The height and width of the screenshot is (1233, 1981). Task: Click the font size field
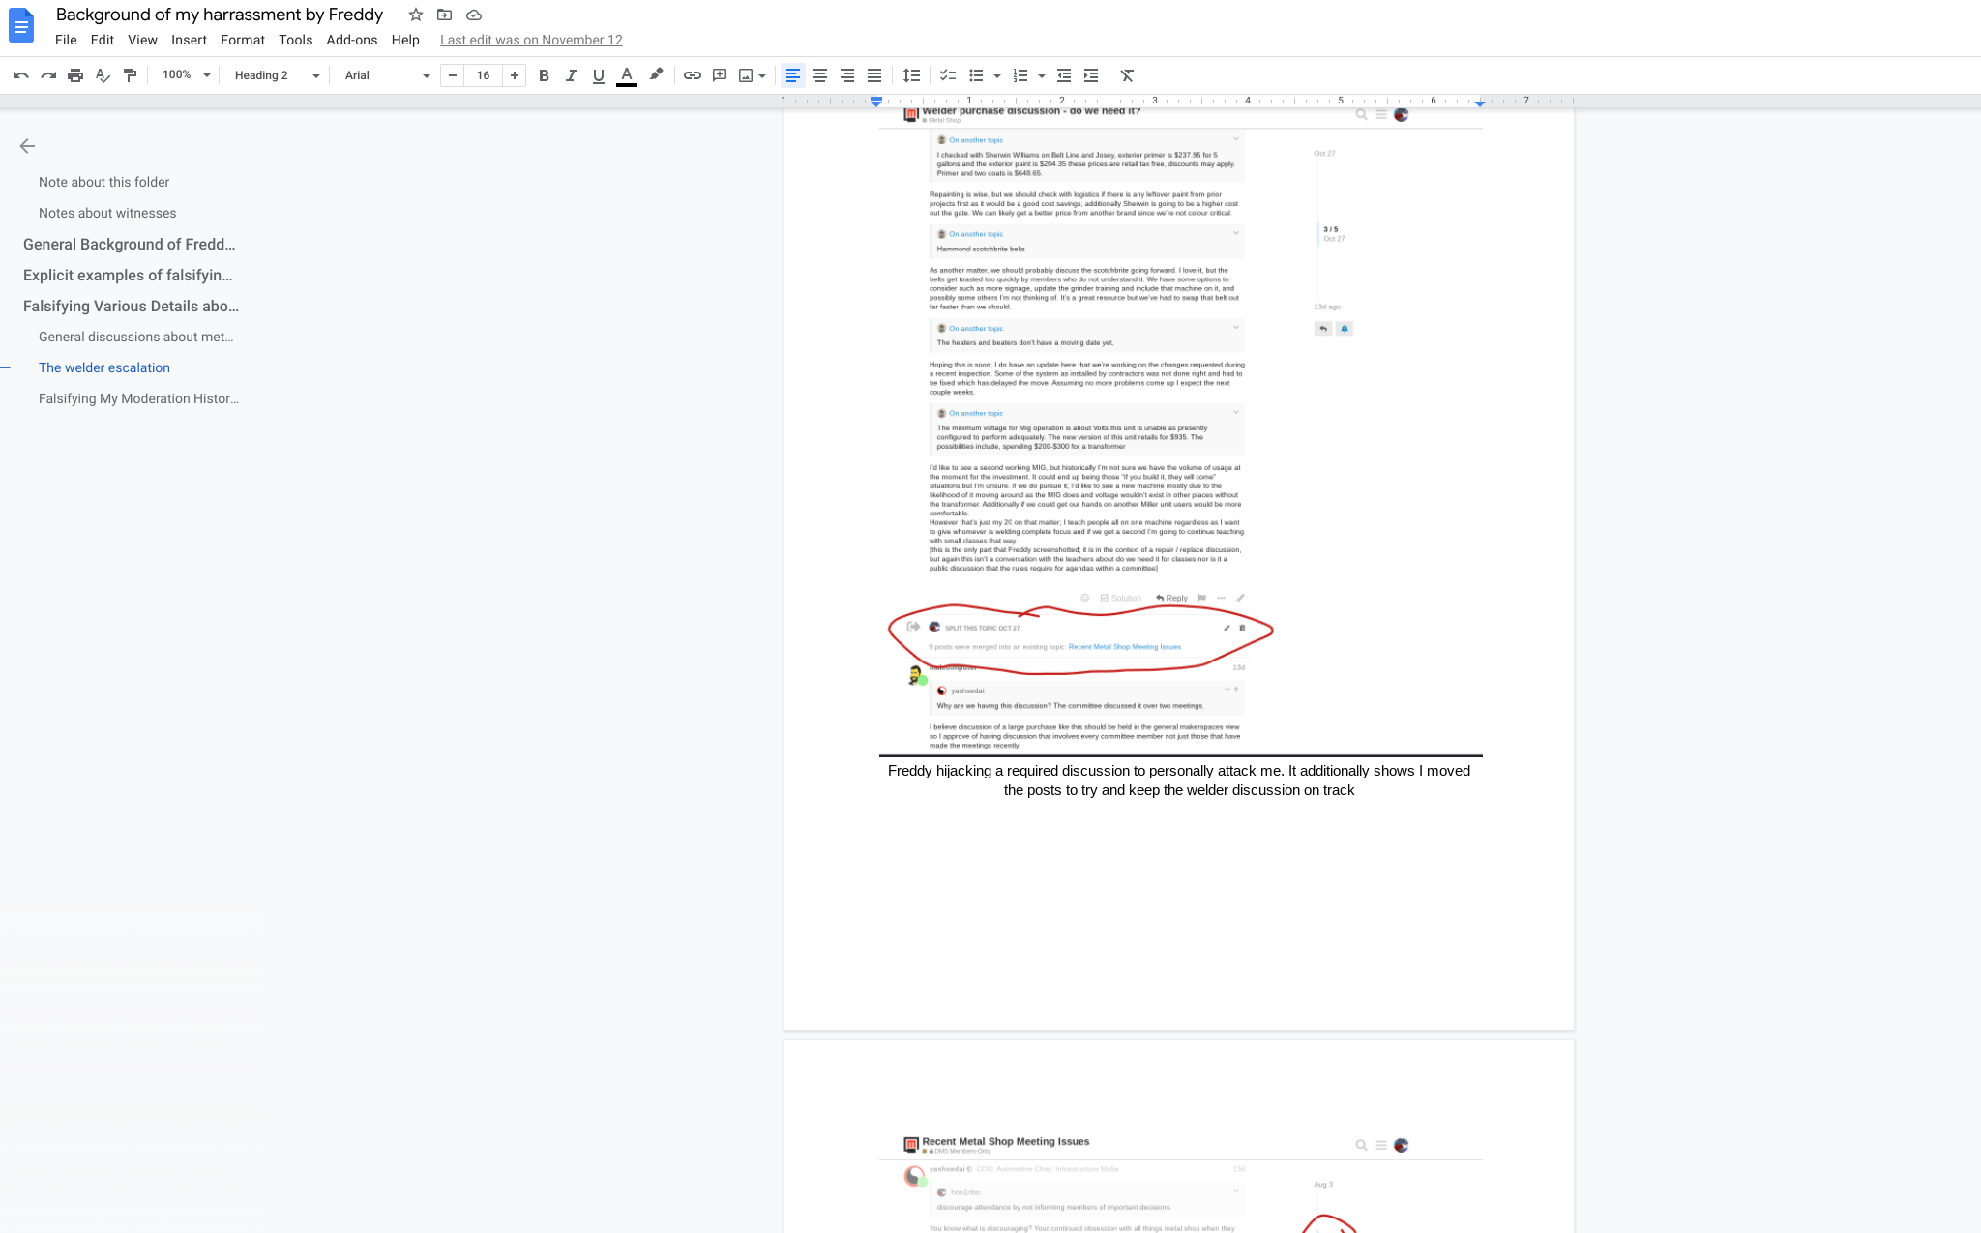pos(483,75)
